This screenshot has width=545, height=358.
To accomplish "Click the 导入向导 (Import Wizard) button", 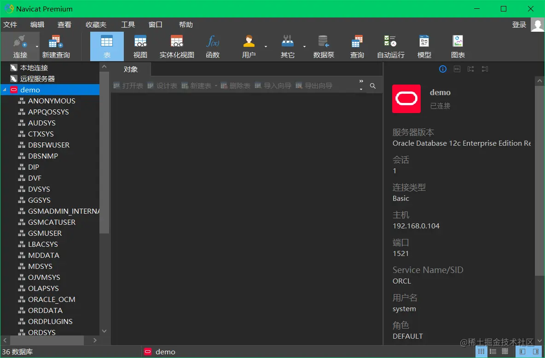I will pos(273,85).
